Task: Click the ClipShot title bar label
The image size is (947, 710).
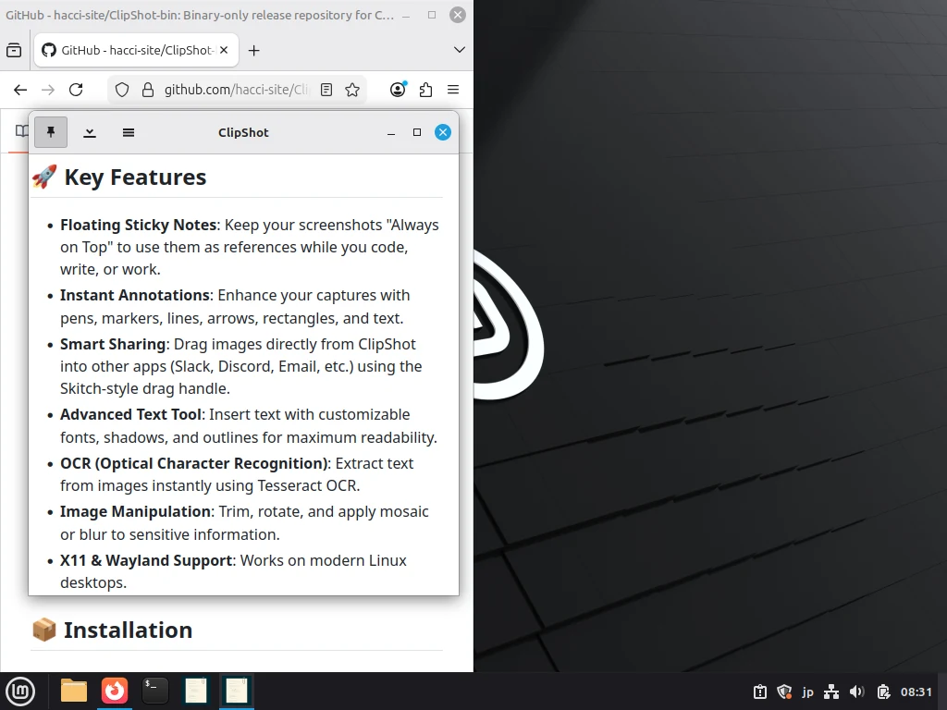Action: (243, 133)
